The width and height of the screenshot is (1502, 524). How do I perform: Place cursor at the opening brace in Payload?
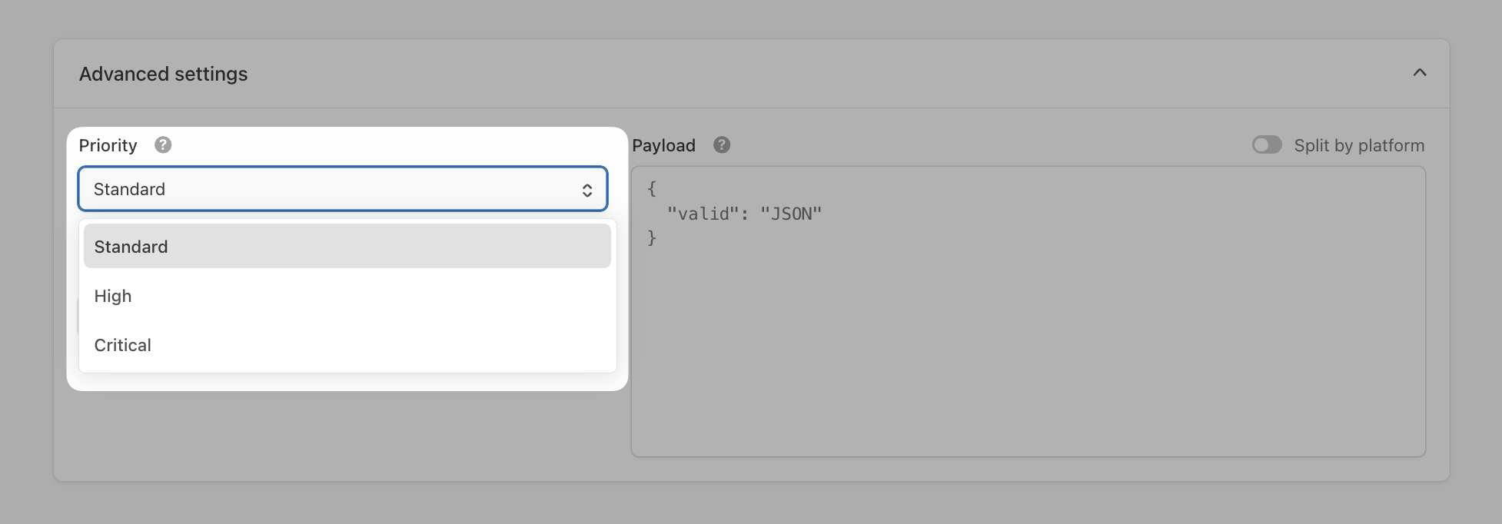point(652,188)
